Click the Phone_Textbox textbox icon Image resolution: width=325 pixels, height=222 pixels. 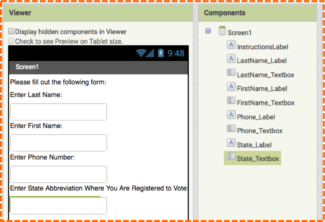click(x=231, y=128)
